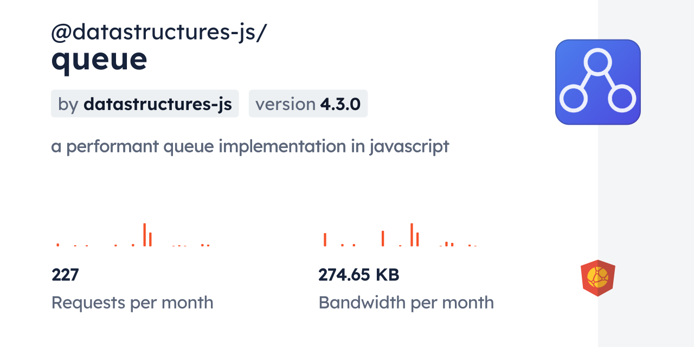Click the bottom-right node circle in logo
The image size is (694, 347).
coord(622,99)
